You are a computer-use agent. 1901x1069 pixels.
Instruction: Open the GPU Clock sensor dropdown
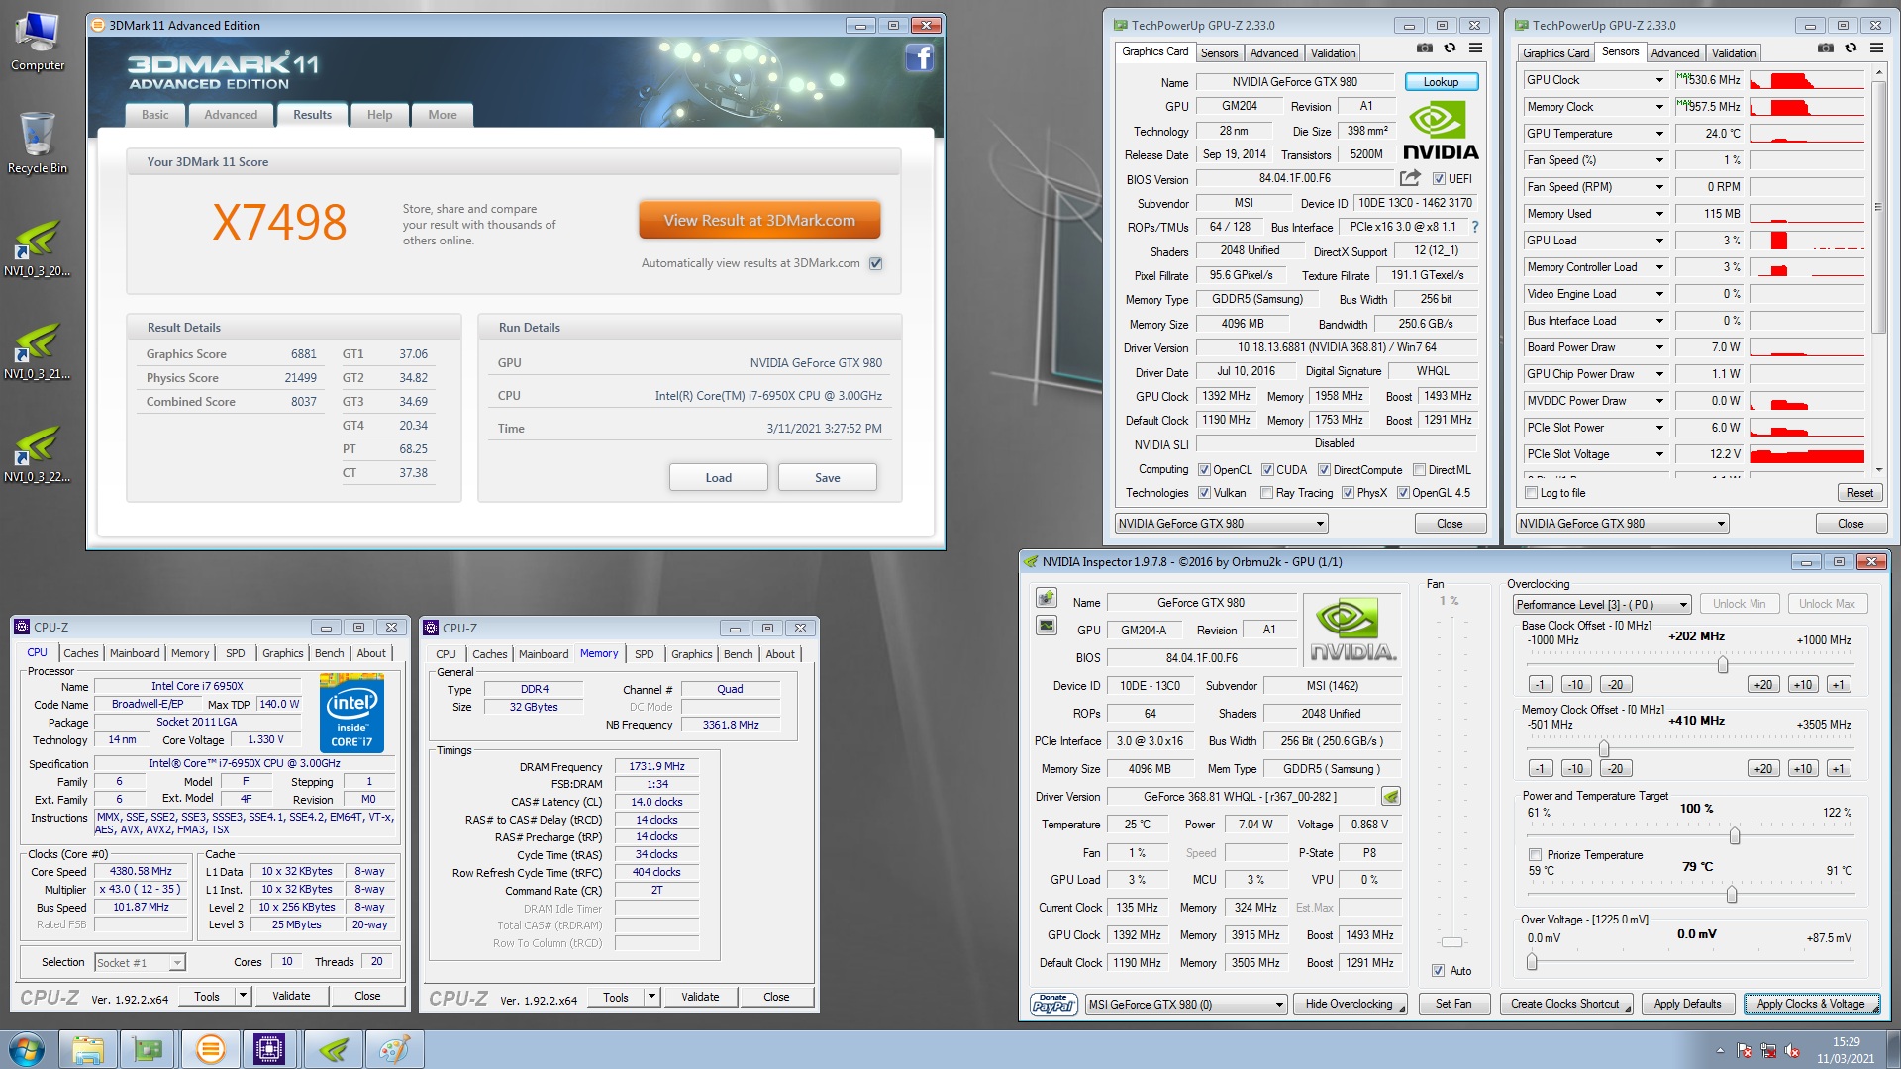tap(1659, 80)
